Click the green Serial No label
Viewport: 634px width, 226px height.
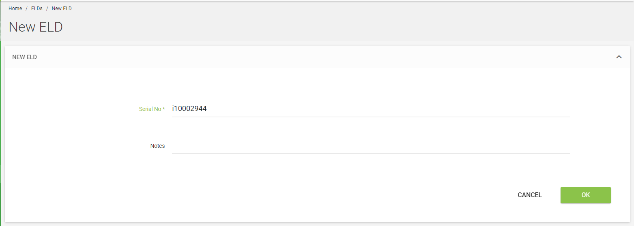[150, 109]
